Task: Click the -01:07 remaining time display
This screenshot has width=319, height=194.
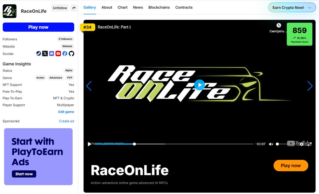Action: (x=260, y=144)
